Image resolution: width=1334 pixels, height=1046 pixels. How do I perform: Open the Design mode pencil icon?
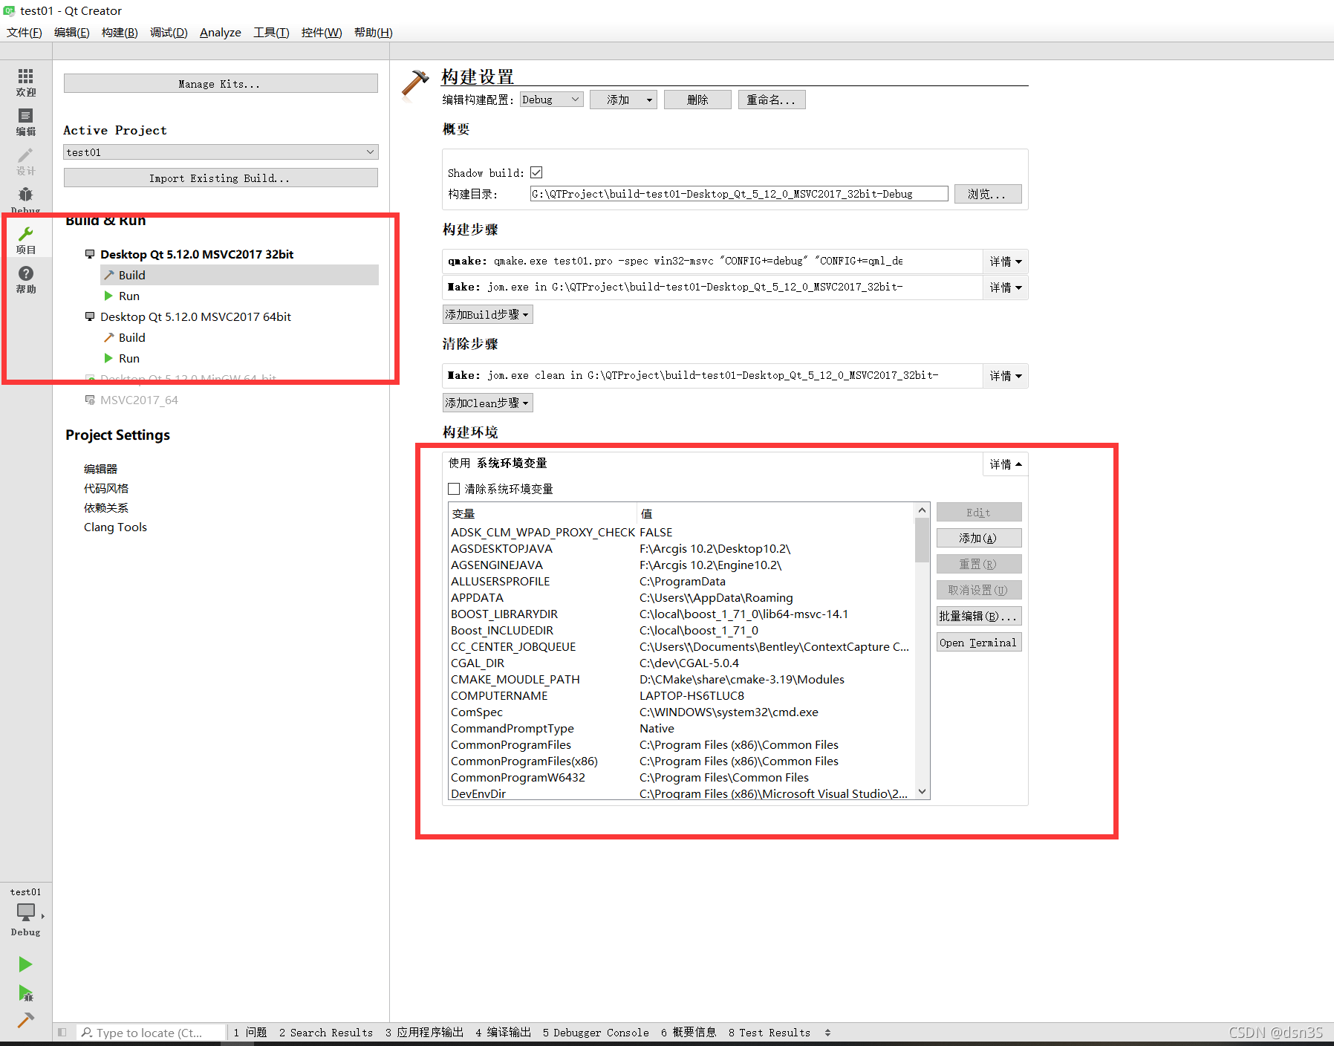pos(25,161)
